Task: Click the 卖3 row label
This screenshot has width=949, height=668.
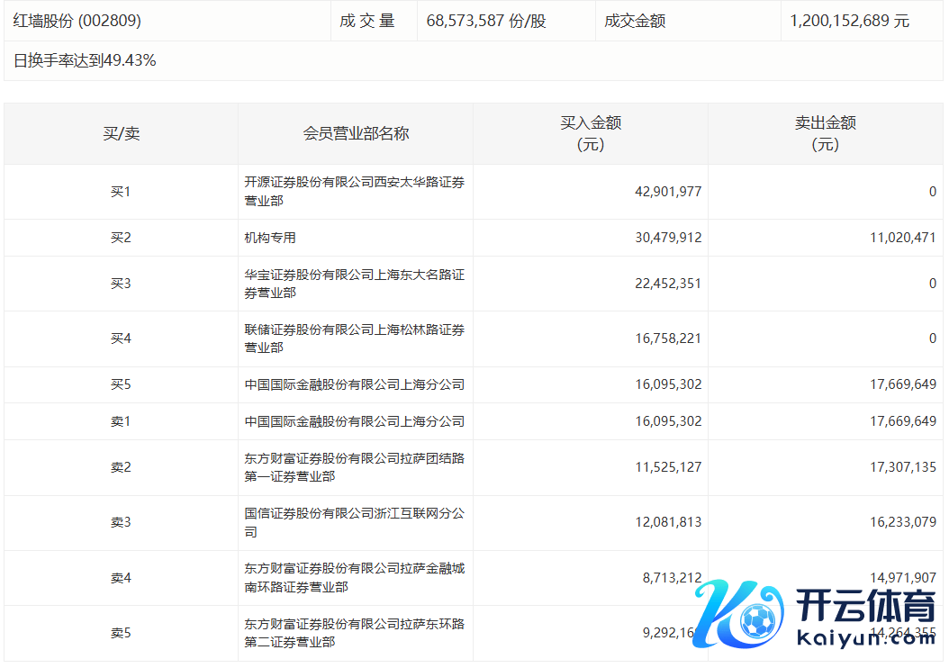Action: (121, 522)
